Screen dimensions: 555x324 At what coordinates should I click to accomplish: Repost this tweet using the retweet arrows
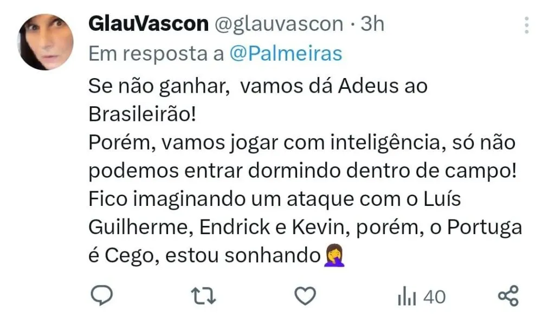(203, 296)
